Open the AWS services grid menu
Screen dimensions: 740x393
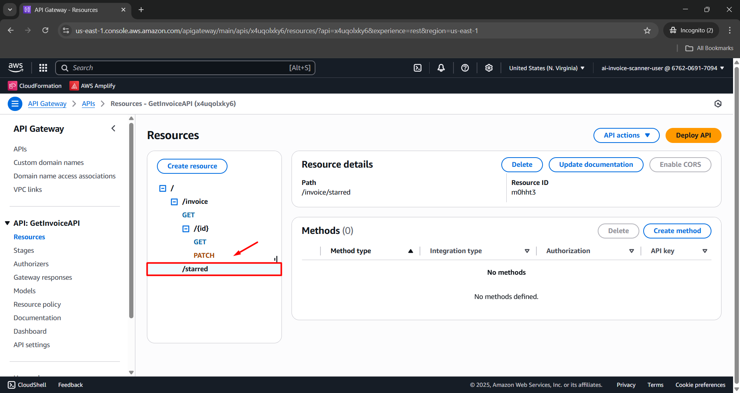coord(43,67)
